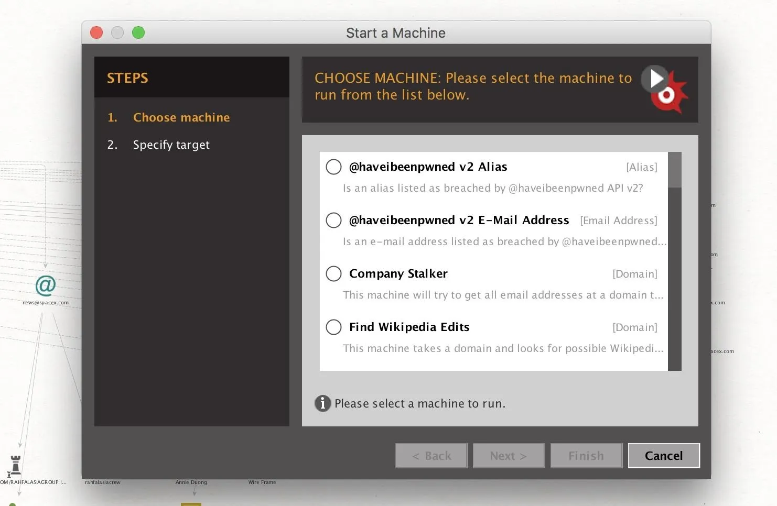Viewport: 777px width, 506px height.
Task: Click the disabled Next > button
Action: point(509,456)
